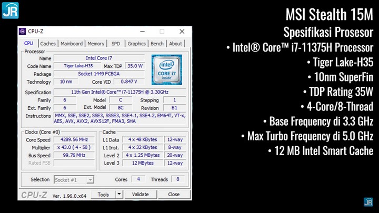Click the L1 Data '12-way' value
This screenshot has height=213, width=379.
[175, 139]
